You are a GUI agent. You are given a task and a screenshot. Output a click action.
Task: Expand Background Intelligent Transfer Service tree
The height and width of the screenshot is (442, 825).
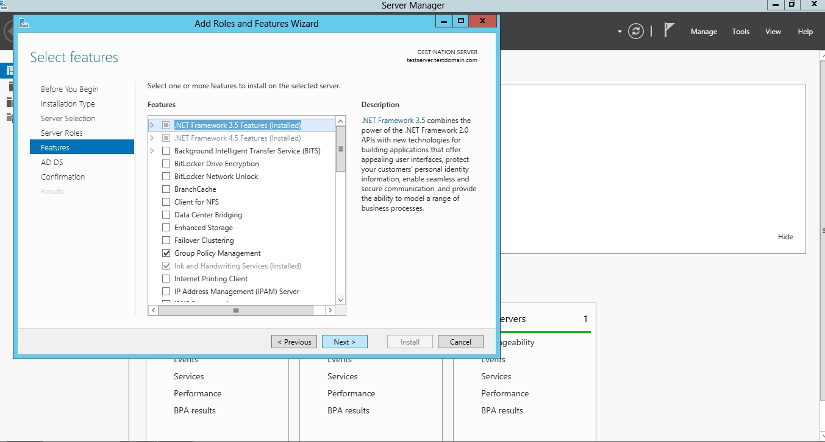[x=152, y=151]
